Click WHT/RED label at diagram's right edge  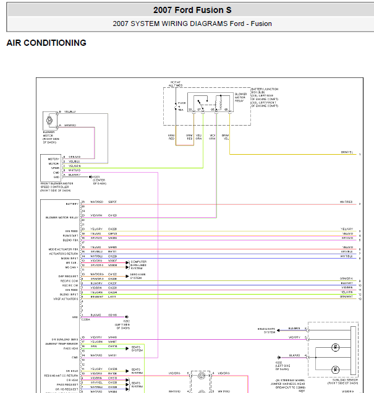click(346, 202)
